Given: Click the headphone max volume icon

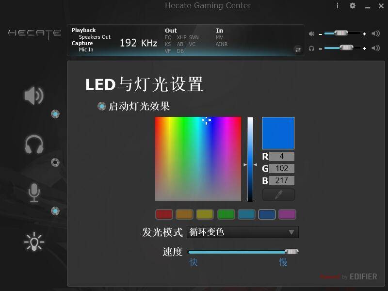Looking at the screenshot, I should click(375, 48).
